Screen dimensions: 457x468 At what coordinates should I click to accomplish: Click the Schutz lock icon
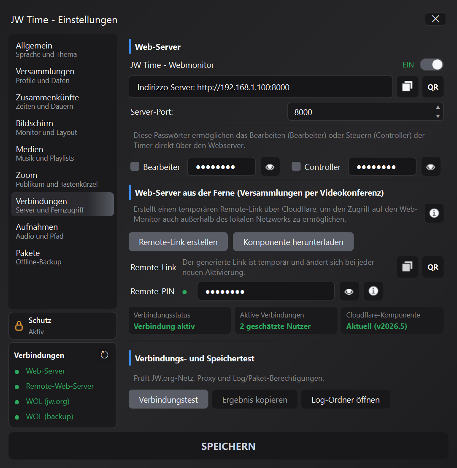click(x=19, y=325)
